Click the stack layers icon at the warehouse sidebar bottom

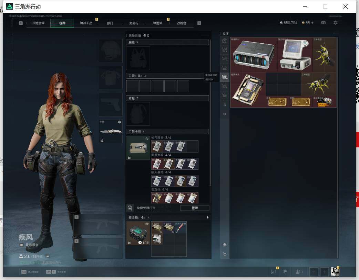(x=225, y=245)
